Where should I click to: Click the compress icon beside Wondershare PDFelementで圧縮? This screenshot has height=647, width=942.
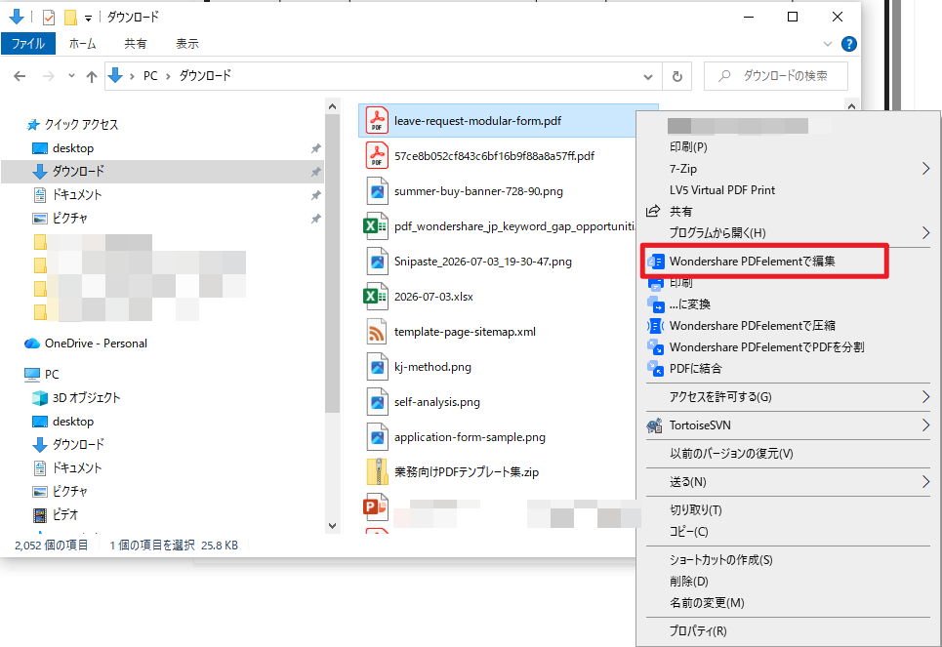tap(656, 326)
